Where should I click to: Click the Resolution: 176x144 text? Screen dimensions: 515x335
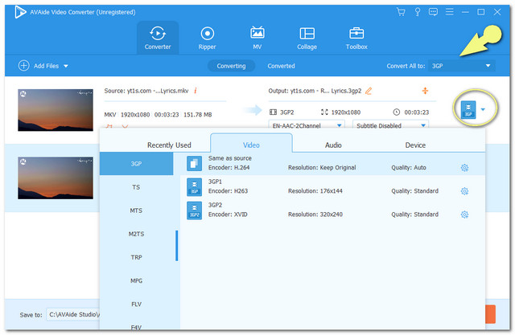tap(315, 191)
